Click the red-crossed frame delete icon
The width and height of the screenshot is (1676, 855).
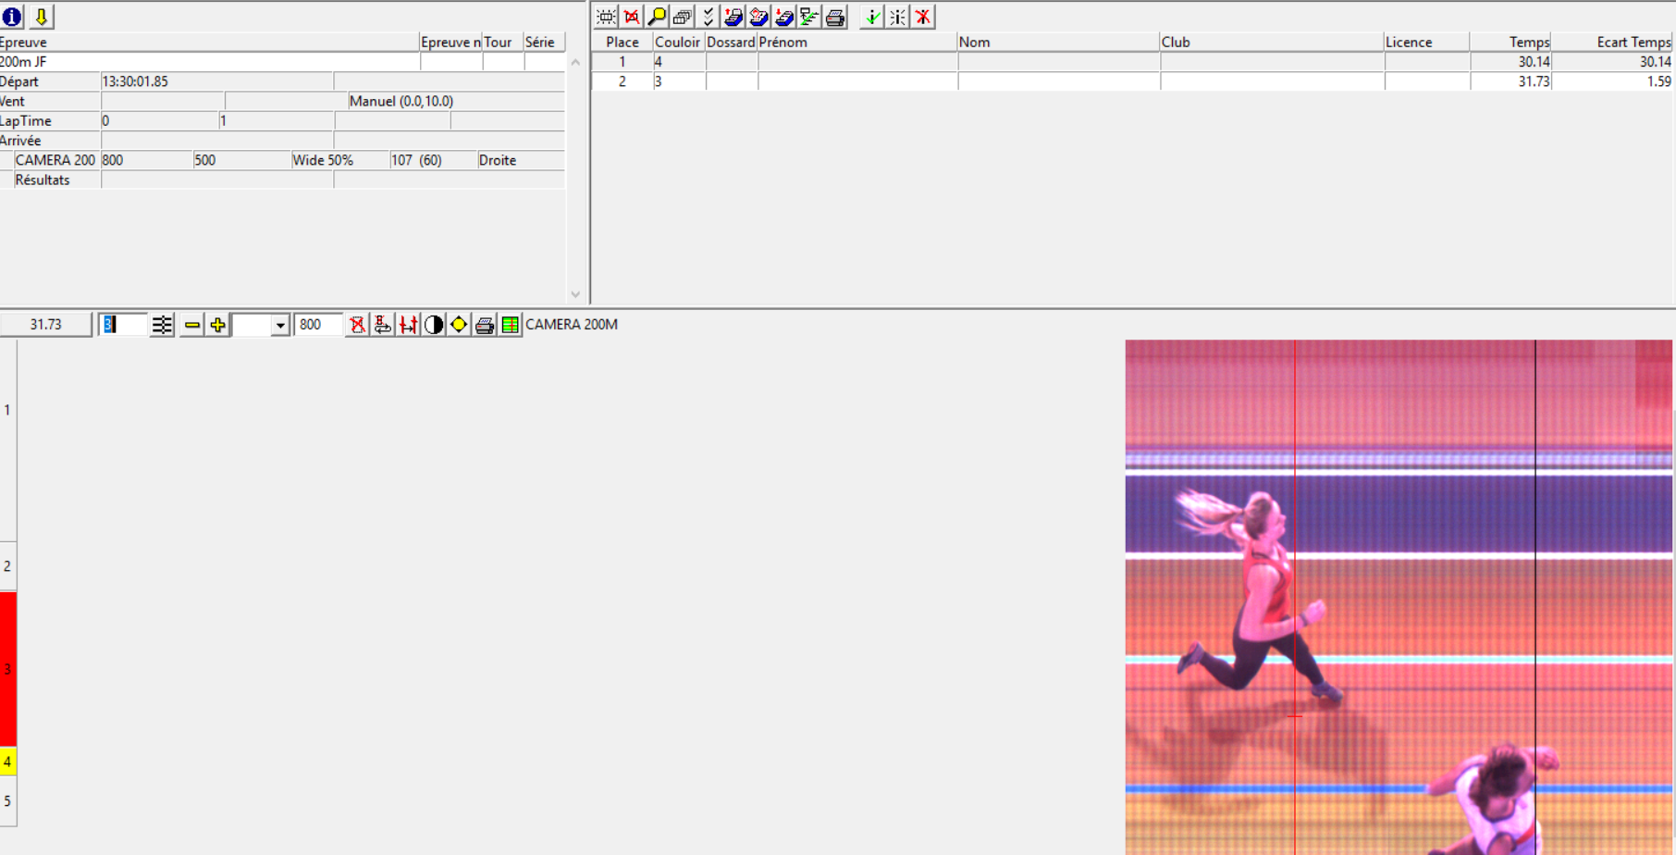[x=357, y=325]
